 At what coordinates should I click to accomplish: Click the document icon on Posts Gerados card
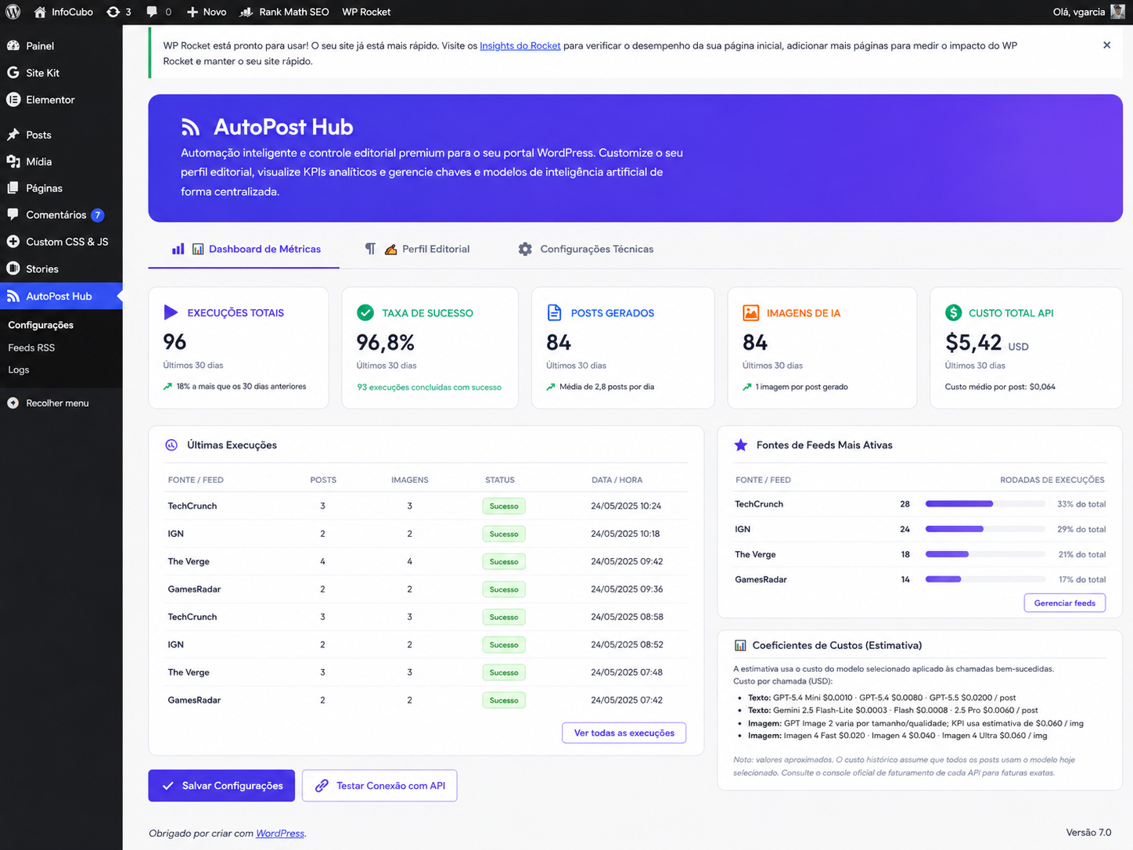click(x=554, y=312)
